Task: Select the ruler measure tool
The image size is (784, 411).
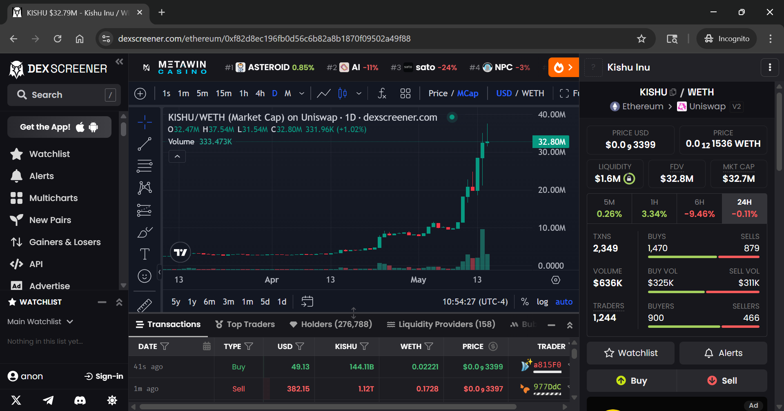Action: [145, 305]
